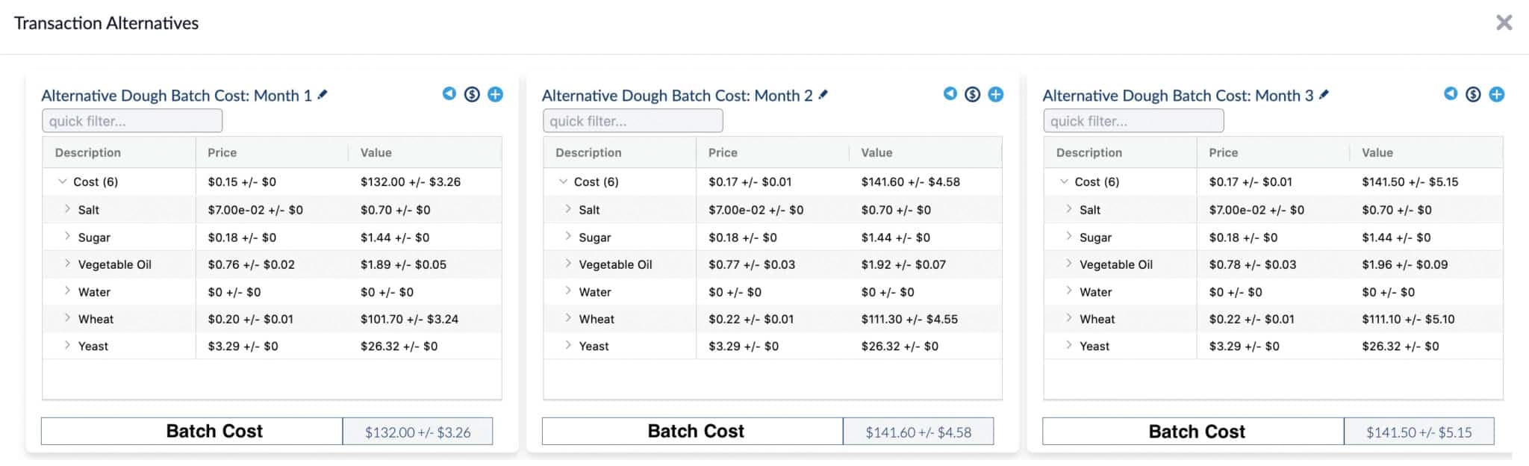Click the quick filter field on Month 3 card
This screenshot has width=1529, height=466.
pos(1133,120)
